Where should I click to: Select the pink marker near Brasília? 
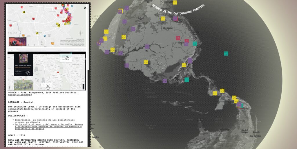[178, 38]
